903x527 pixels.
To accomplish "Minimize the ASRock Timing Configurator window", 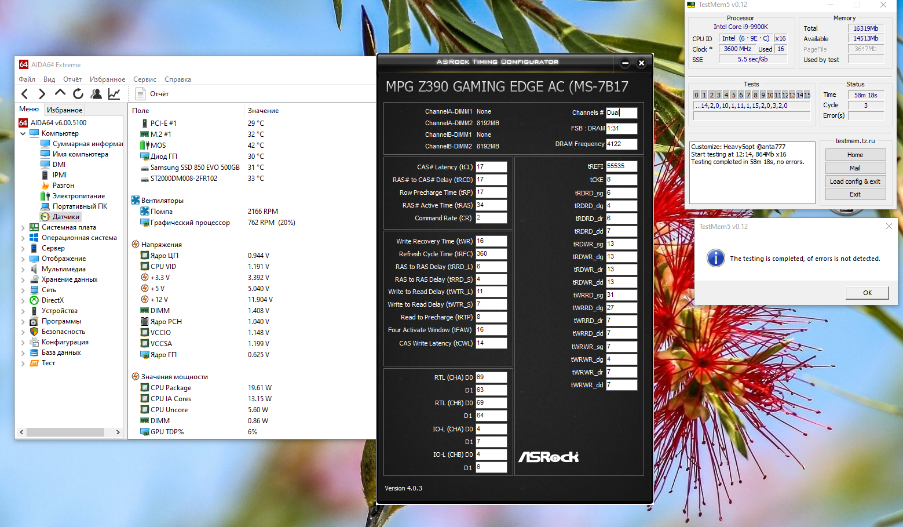I will pyautogui.click(x=625, y=63).
